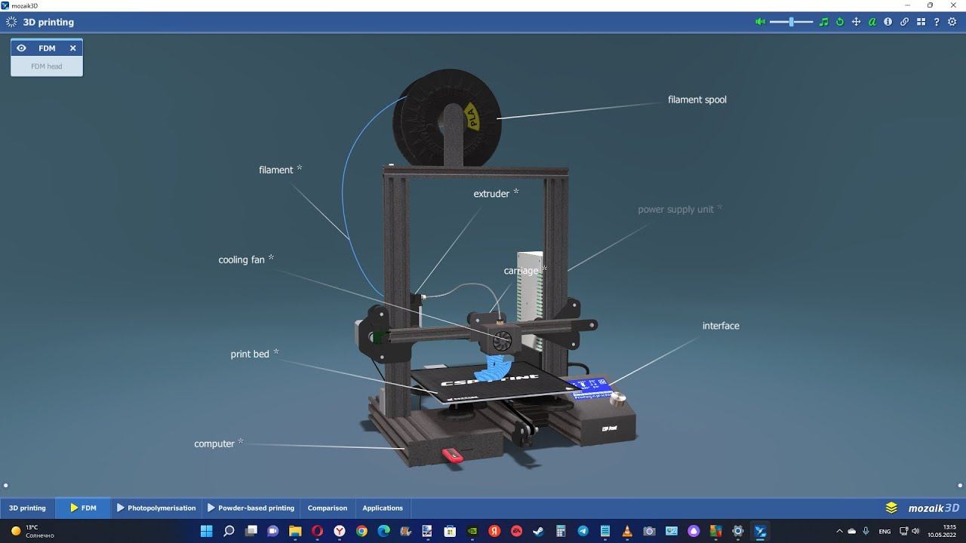The image size is (966, 543).
Task: Click the 'interface' label
Action: pos(721,326)
